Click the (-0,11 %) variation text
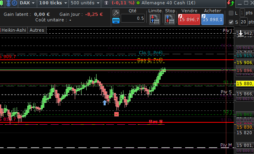The height and width of the screenshot is (154, 254). pyautogui.click(x=123, y=3)
